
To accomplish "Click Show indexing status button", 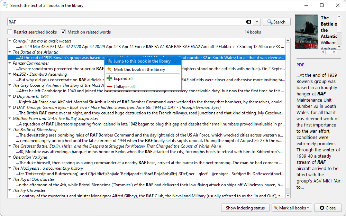I will [245, 208].
